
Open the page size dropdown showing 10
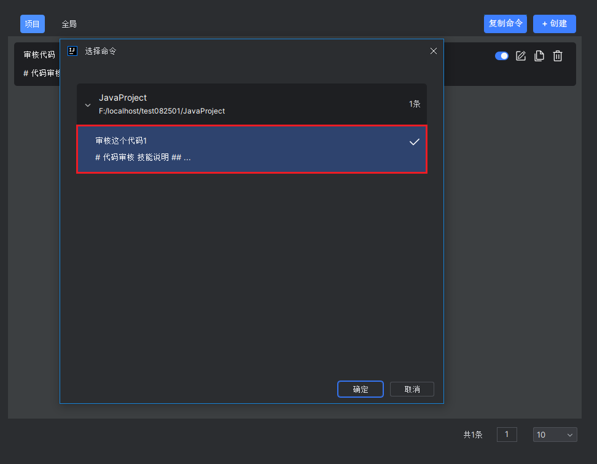[555, 435]
